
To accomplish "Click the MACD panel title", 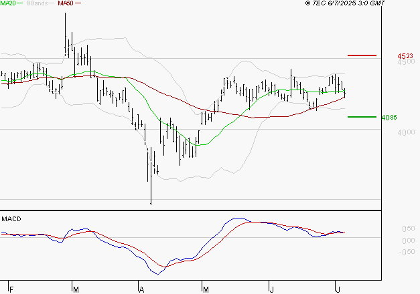I will pyautogui.click(x=11, y=218).
